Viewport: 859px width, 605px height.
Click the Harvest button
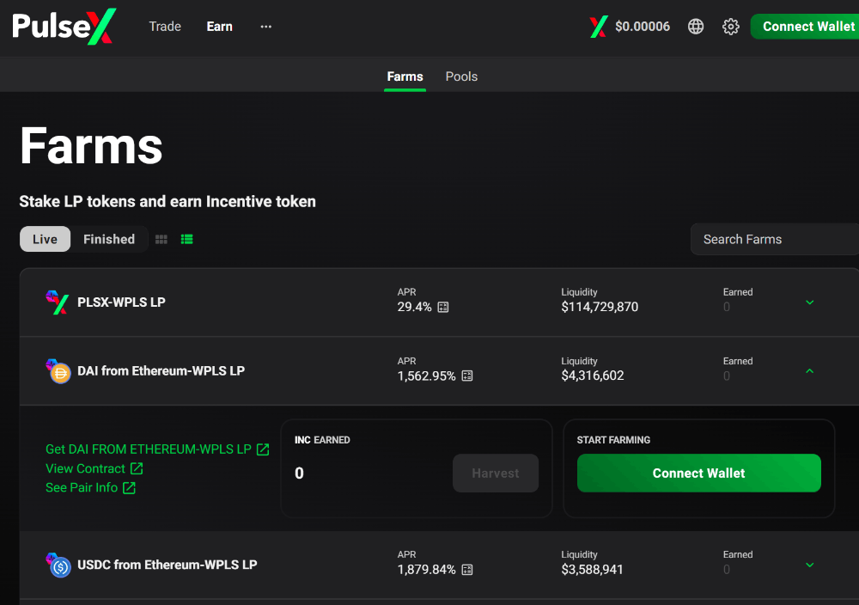point(496,473)
